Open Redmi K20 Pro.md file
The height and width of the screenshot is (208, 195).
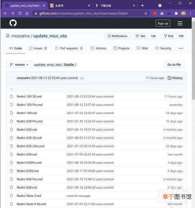click(x=30, y=121)
